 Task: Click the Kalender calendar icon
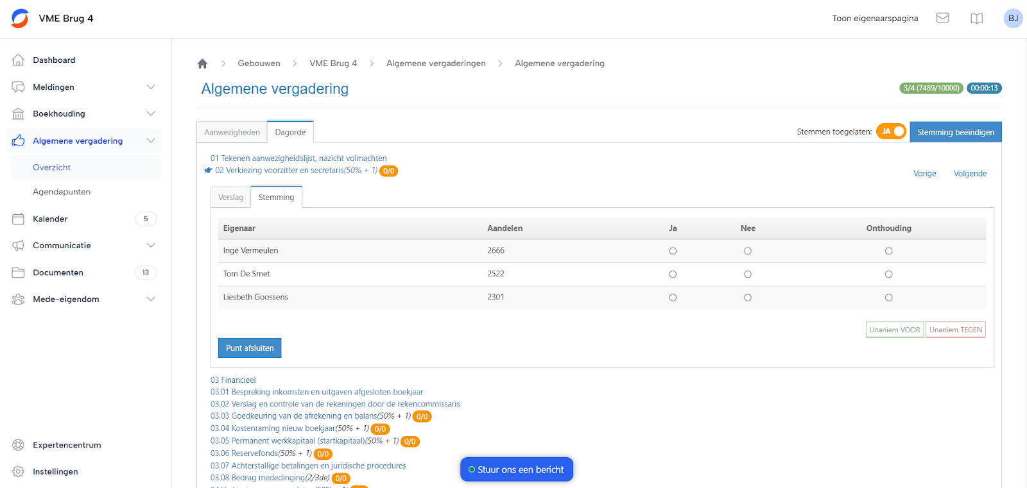(x=19, y=219)
